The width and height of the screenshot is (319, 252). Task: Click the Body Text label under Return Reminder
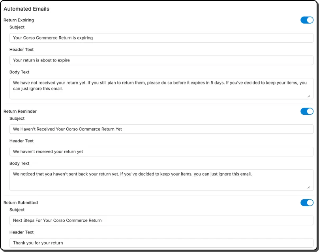[x=19, y=163]
